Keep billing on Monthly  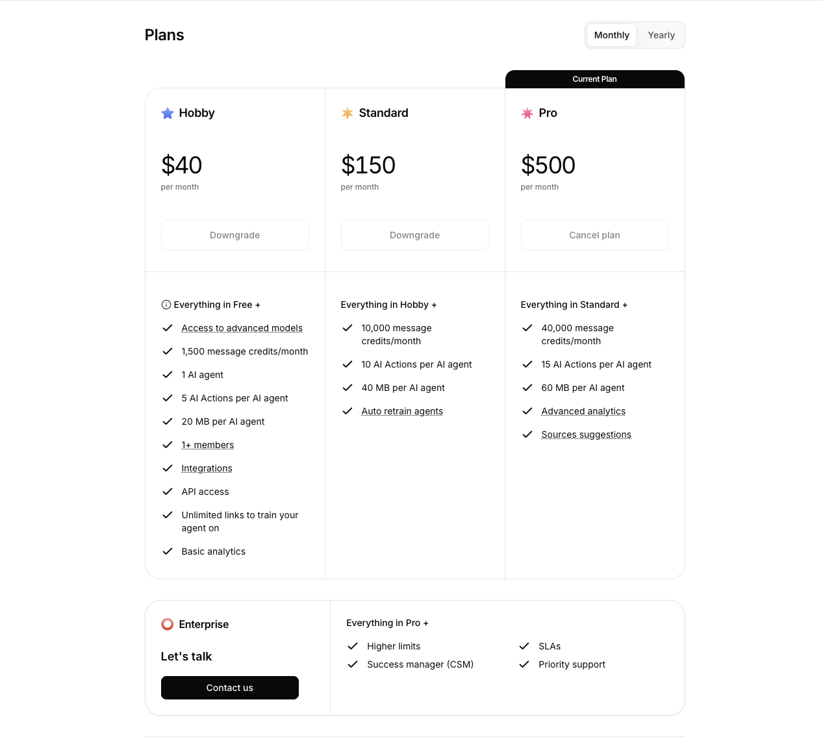pyautogui.click(x=611, y=35)
